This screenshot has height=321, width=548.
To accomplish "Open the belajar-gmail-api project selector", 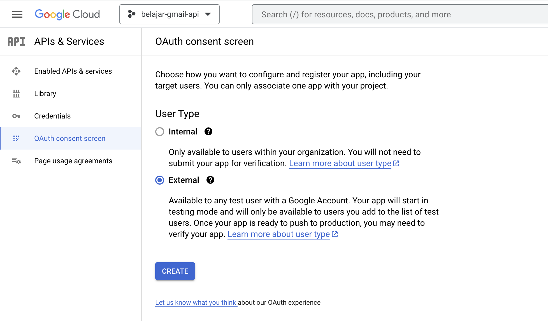I will tap(169, 14).
